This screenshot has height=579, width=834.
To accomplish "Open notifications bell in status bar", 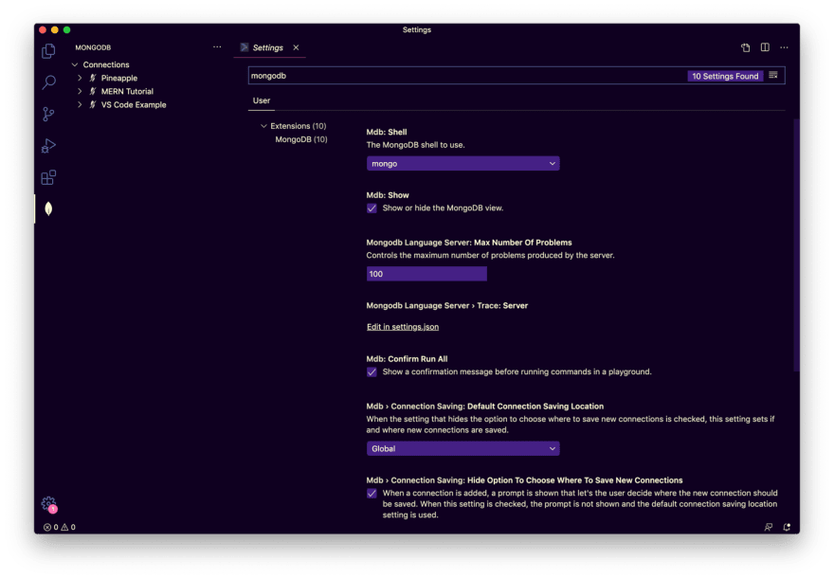I will [x=787, y=527].
